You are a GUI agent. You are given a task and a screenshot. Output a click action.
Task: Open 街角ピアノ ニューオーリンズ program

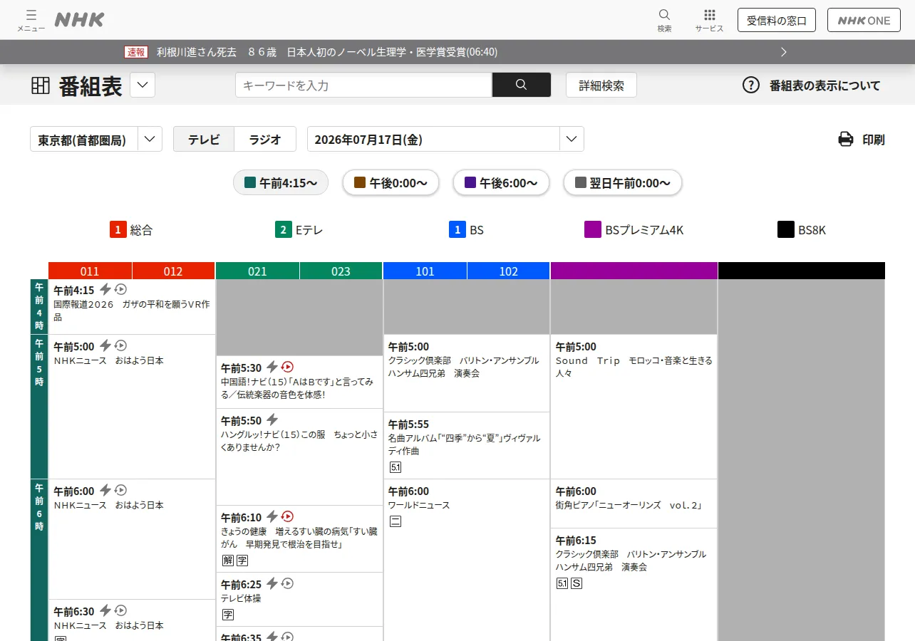pos(634,504)
